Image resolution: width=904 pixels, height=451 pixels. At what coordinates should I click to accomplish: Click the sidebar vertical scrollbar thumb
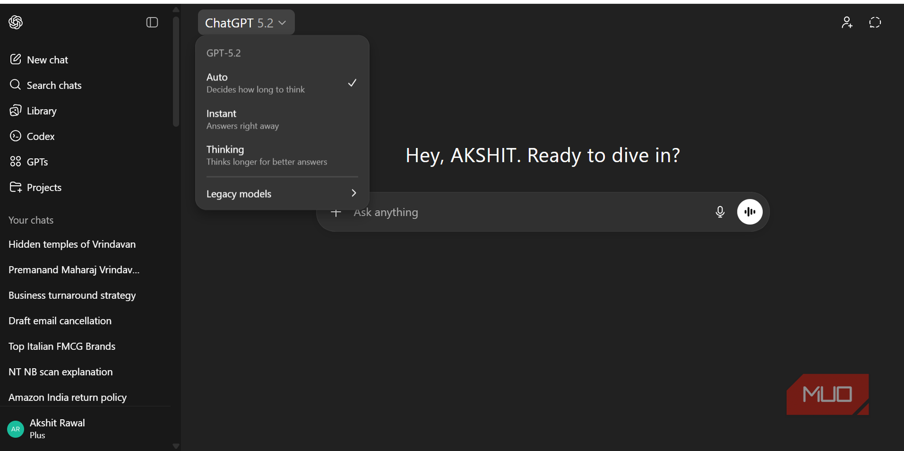pos(176,71)
